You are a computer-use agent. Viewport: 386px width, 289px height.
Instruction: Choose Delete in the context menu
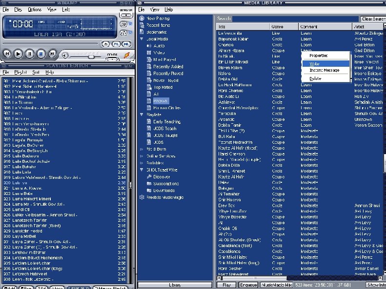[x=325, y=78]
